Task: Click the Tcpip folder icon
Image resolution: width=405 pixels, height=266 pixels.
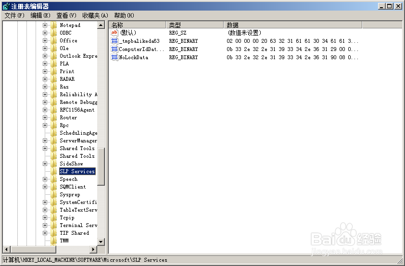Action: click(x=54, y=217)
